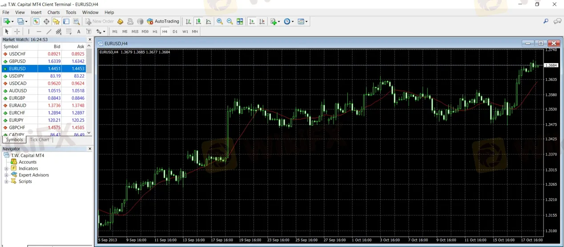564x247 pixels.
Task: Click the Zoom Out magnifier icon
Action: click(x=230, y=21)
